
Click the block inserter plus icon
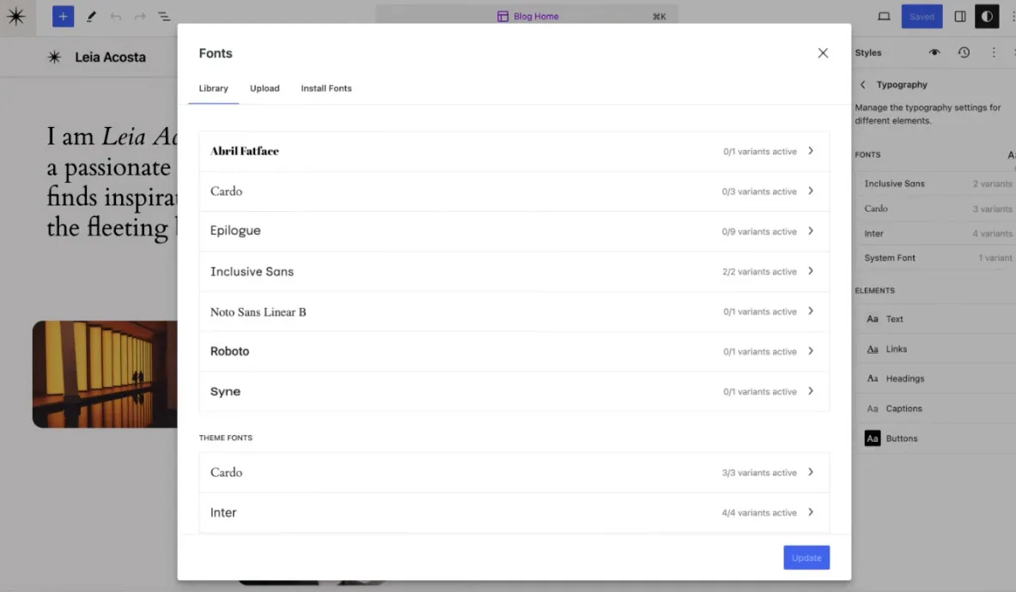point(63,16)
